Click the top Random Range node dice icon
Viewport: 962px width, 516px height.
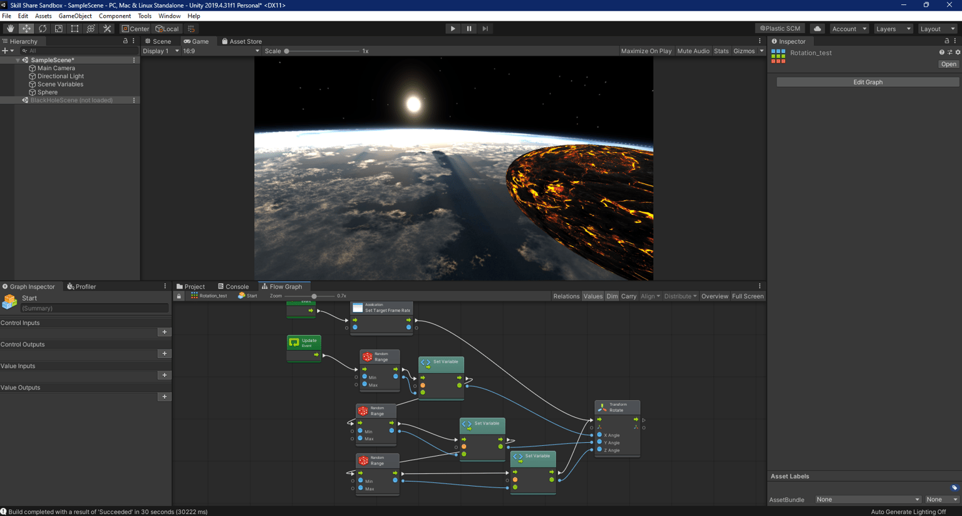(x=368, y=357)
